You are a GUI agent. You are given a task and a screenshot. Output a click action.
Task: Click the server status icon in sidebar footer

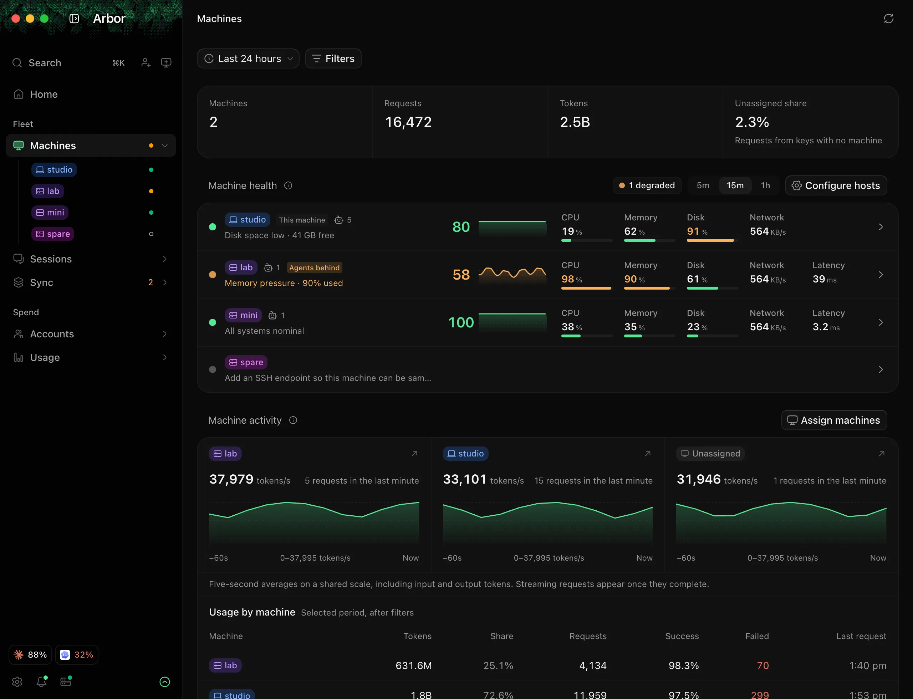click(66, 682)
